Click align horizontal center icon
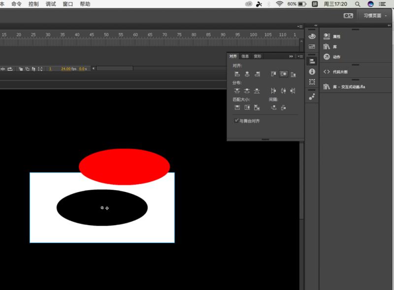Viewport: 394px width, 290px height. tap(247, 74)
